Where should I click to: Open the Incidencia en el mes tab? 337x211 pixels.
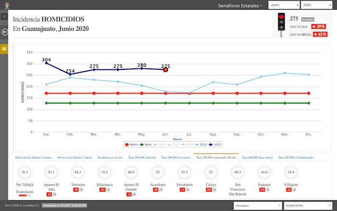(110, 157)
